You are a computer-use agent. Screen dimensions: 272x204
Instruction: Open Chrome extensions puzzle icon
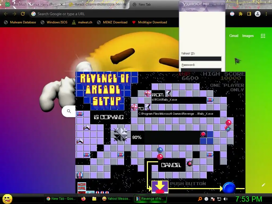(x=240, y=14)
